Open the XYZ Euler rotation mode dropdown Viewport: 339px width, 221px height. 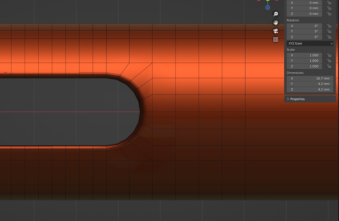(x=310, y=43)
